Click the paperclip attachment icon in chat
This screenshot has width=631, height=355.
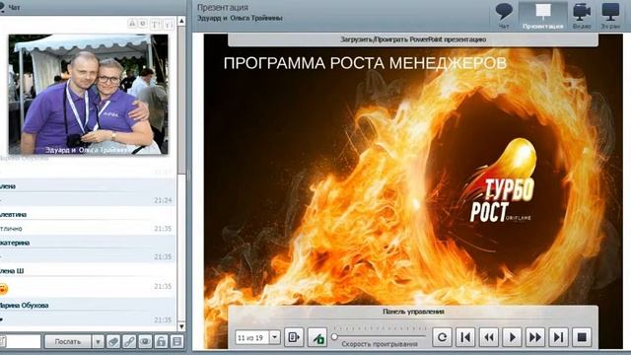[113, 341]
